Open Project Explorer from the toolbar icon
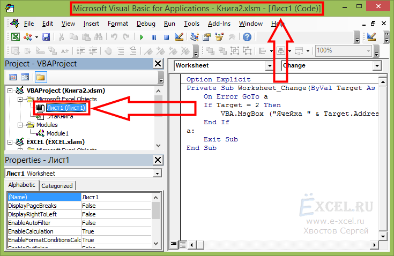Viewport: 394px width, 256px height. (194, 37)
